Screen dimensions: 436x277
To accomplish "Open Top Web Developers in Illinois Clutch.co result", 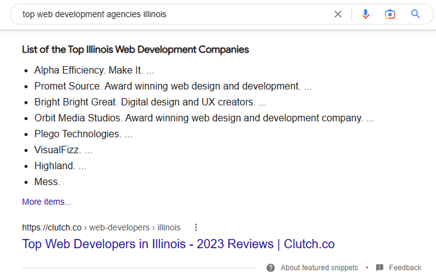I will pyautogui.click(x=178, y=244).
